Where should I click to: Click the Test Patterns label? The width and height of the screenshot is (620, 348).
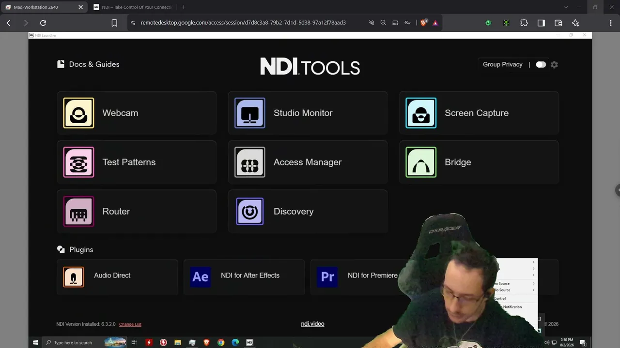point(129,162)
